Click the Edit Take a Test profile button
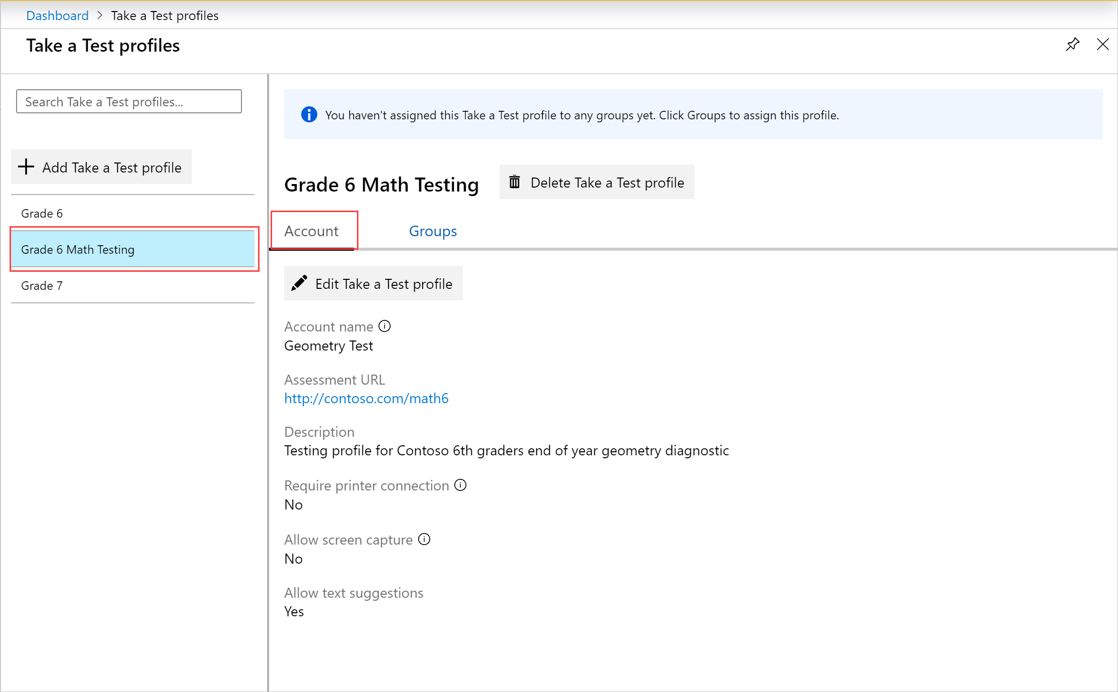 372,284
